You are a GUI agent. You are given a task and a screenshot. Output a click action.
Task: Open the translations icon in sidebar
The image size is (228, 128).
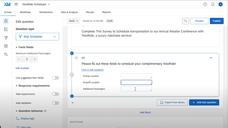click(x=6, y=54)
